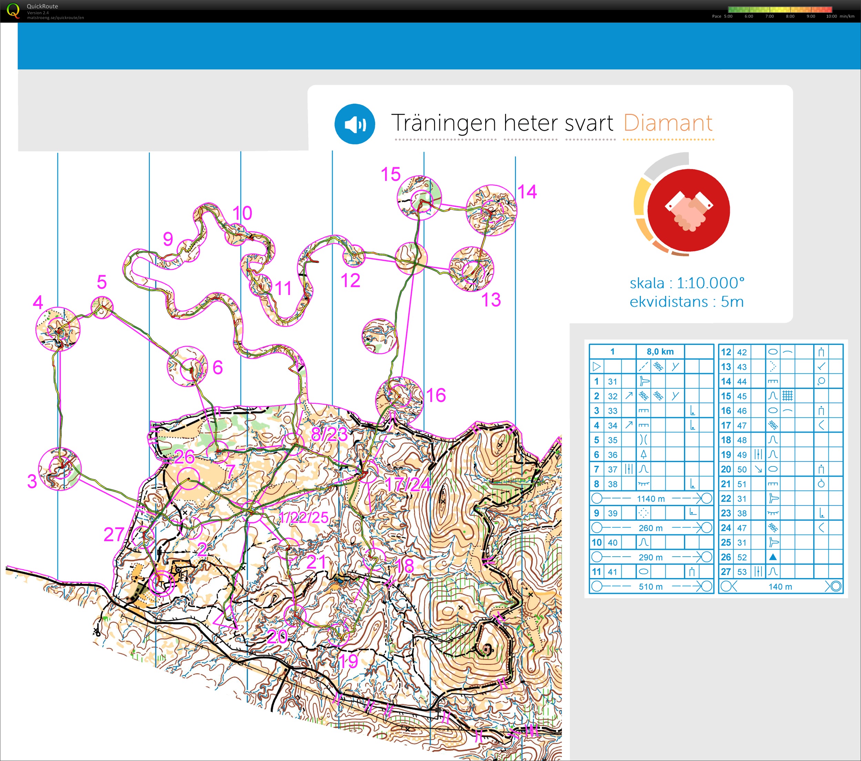
Task: Click the 5:00 pace label
Action: (728, 17)
